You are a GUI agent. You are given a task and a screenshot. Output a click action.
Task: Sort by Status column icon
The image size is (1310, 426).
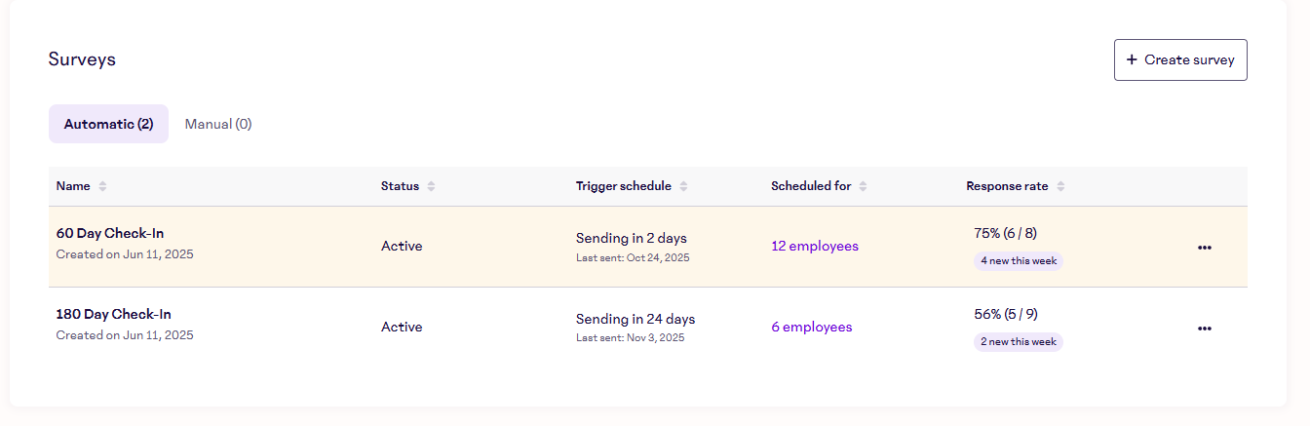pyautogui.click(x=431, y=186)
